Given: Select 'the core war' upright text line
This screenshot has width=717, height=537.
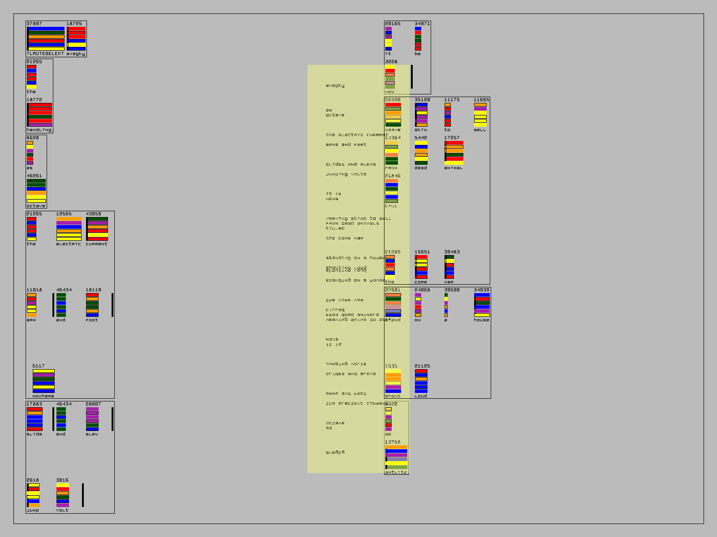Looking at the screenshot, I should pyautogui.click(x=344, y=238).
